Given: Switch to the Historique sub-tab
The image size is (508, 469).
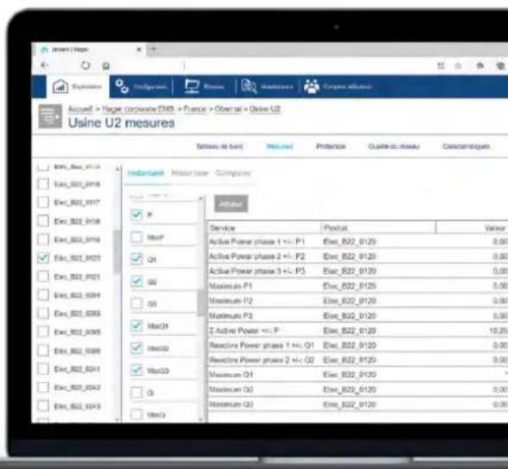Looking at the screenshot, I should click(190, 173).
